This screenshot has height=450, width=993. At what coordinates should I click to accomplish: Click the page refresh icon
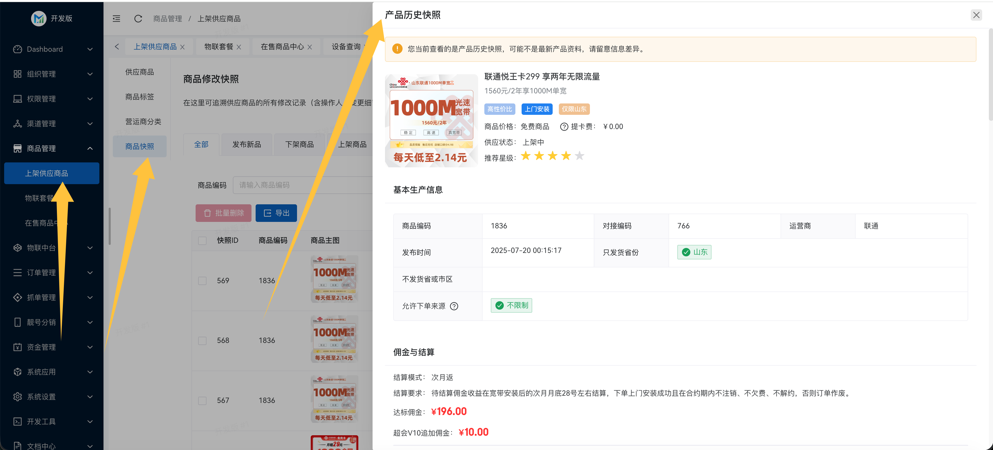click(x=138, y=19)
